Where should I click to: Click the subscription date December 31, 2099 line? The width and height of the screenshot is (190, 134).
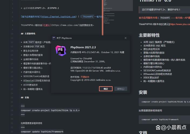[x=88, y=61]
